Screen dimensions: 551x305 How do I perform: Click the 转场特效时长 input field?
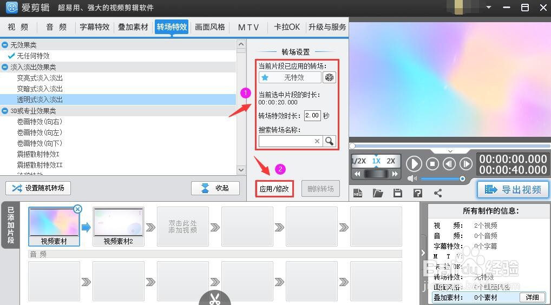pyautogui.click(x=312, y=116)
